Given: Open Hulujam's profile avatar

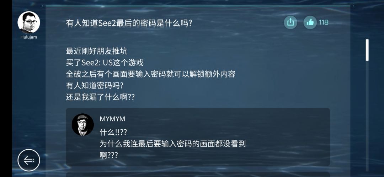Looking at the screenshot, I should point(29,22).
